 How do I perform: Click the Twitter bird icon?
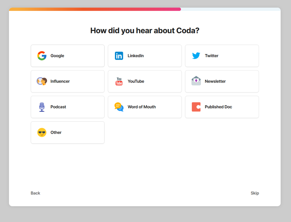(196, 56)
